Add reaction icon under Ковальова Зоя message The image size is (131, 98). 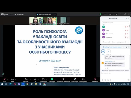click(x=108, y=68)
